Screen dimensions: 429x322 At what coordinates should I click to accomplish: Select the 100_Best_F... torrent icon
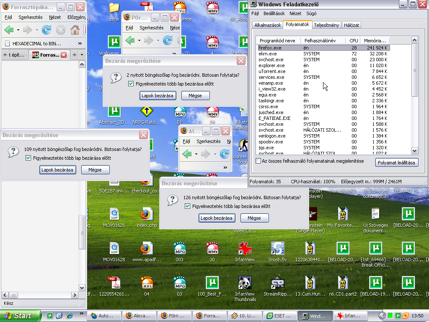pyautogui.click(x=212, y=286)
